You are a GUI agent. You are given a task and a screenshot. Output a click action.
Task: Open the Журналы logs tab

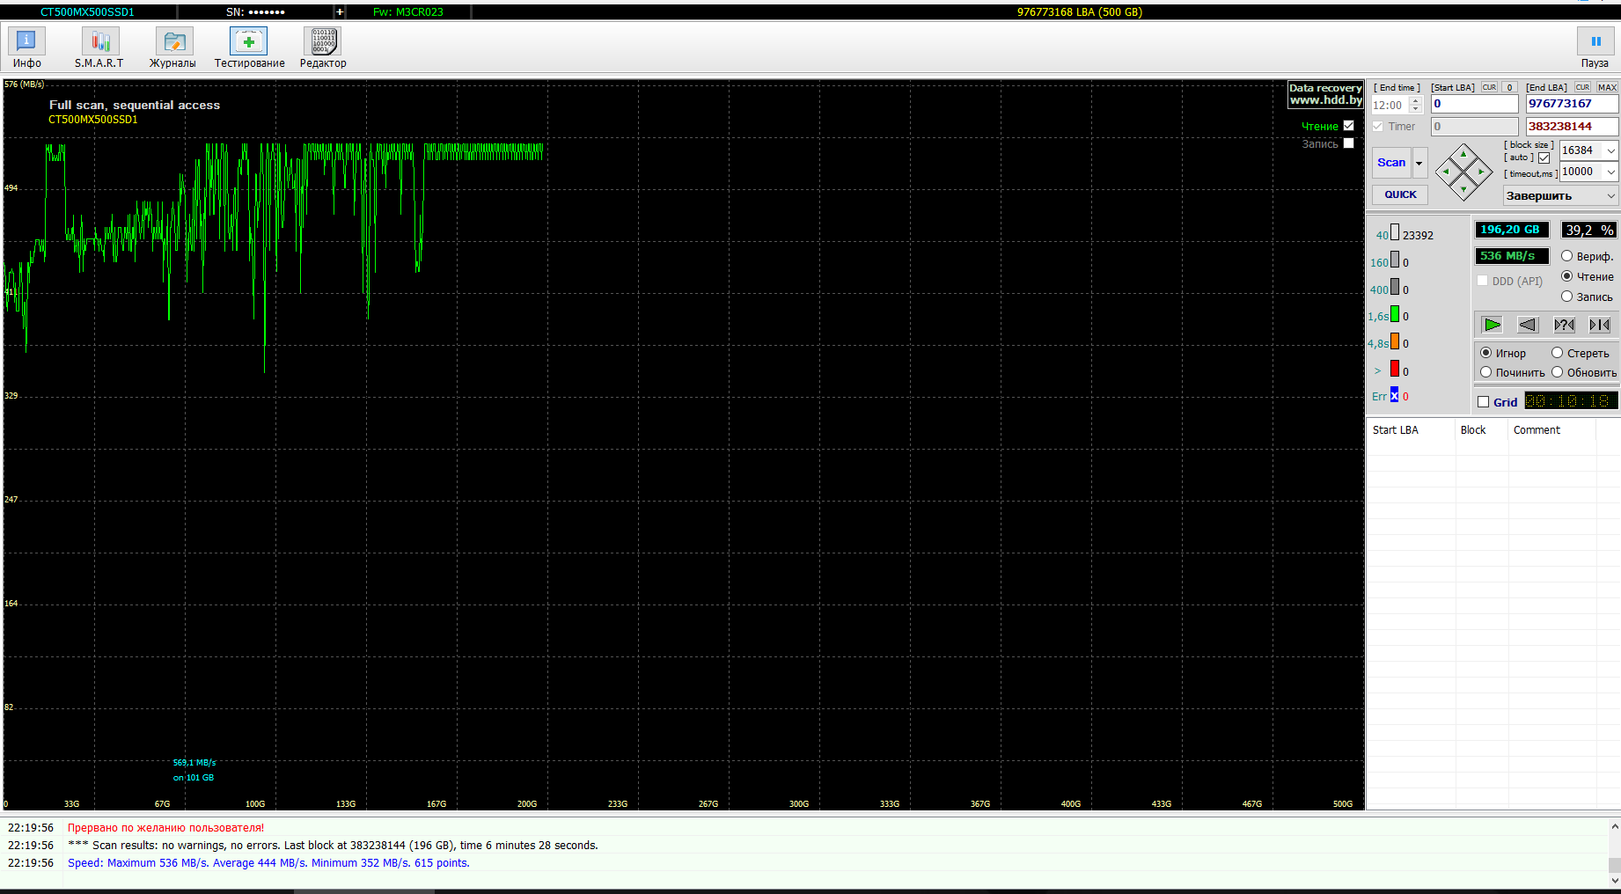pyautogui.click(x=173, y=48)
